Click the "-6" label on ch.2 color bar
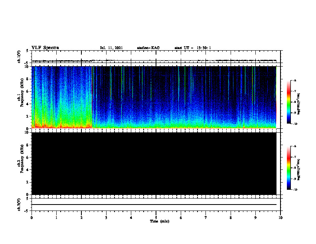This screenshot has height=244, width=316. (x=294, y=146)
